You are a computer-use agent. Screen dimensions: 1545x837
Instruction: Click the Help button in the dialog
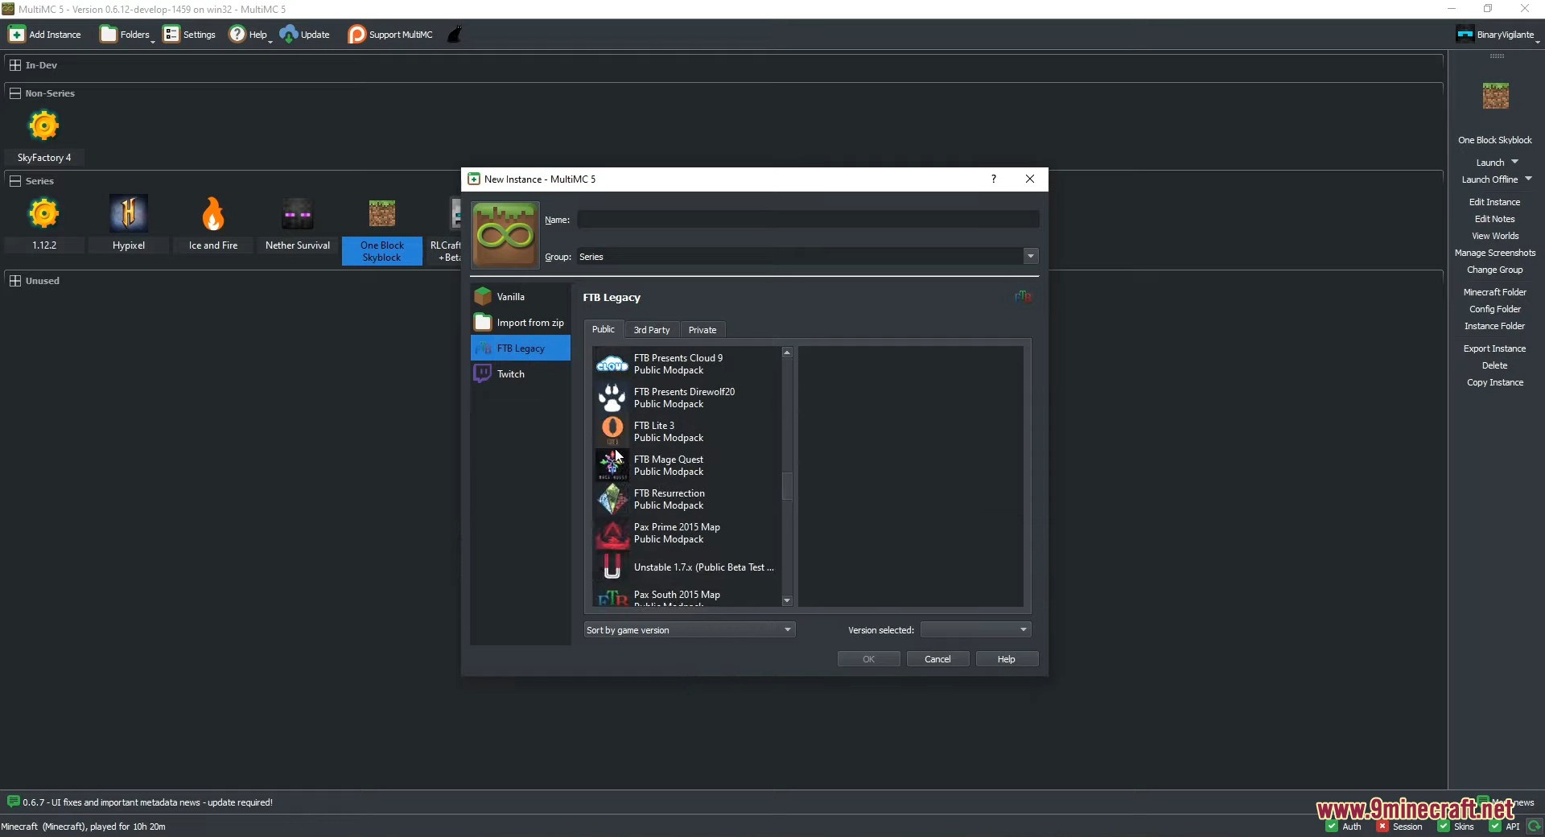coord(1006,659)
